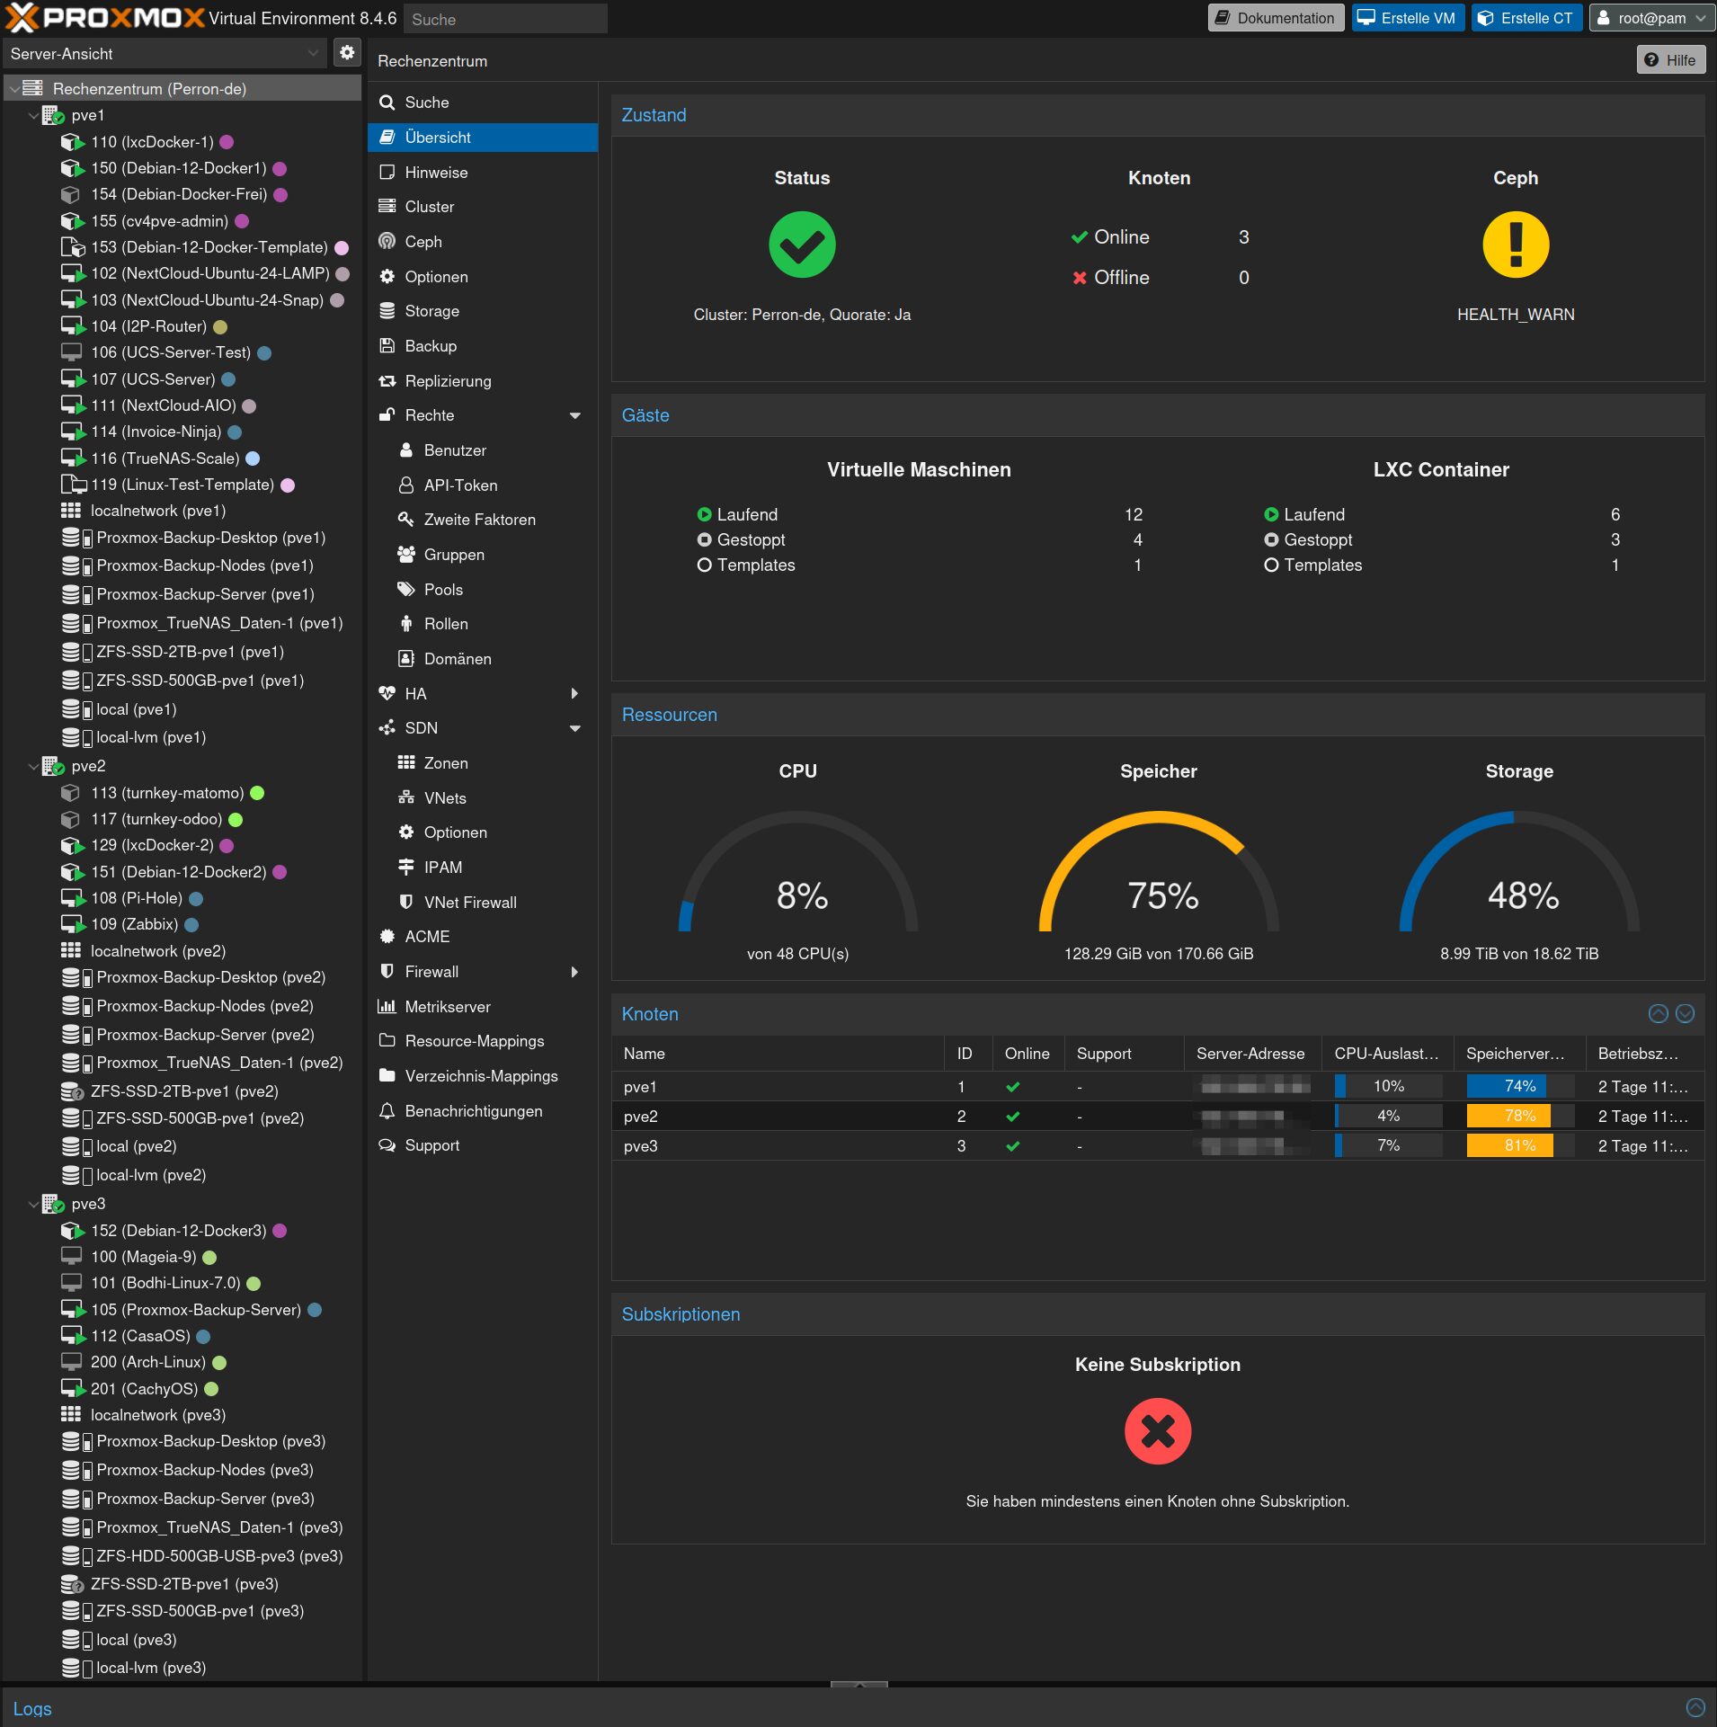Screen dimensions: 1717x1727
Task: Click pve1 memory usage bar 74%
Action: (1519, 1086)
